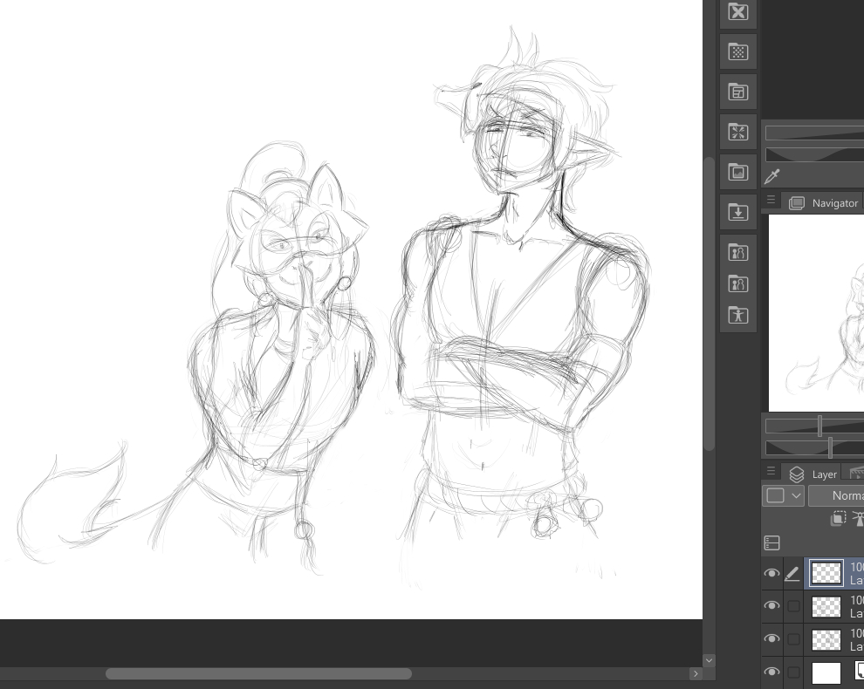864x689 pixels.
Task: Hide the top selected layer's eye icon
Action: [x=771, y=573]
